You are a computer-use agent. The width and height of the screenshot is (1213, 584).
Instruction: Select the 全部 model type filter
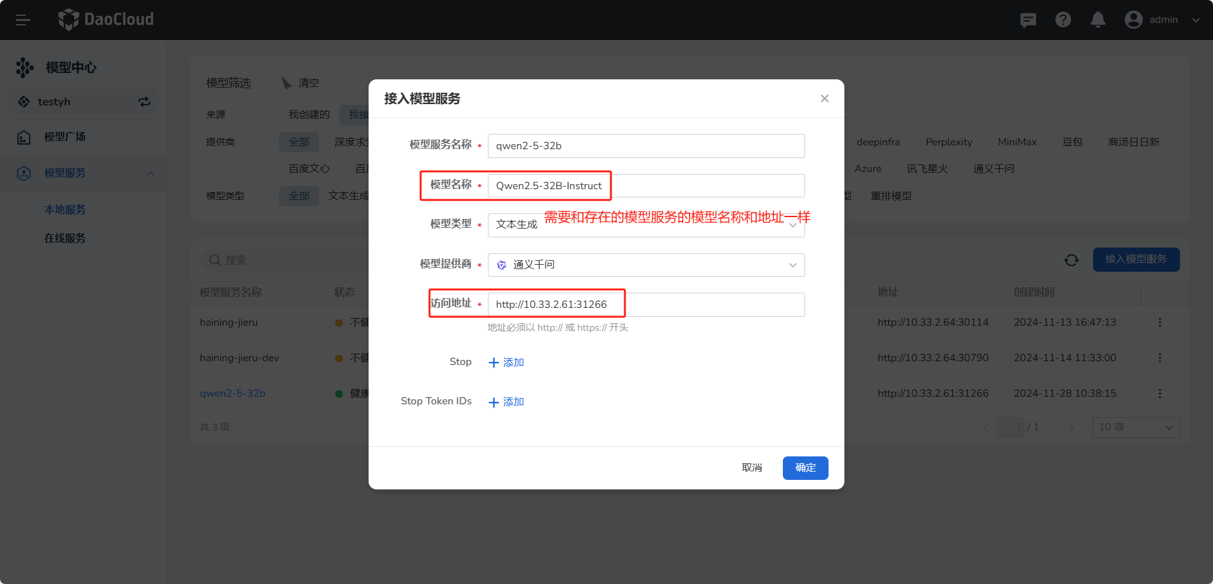(x=299, y=196)
